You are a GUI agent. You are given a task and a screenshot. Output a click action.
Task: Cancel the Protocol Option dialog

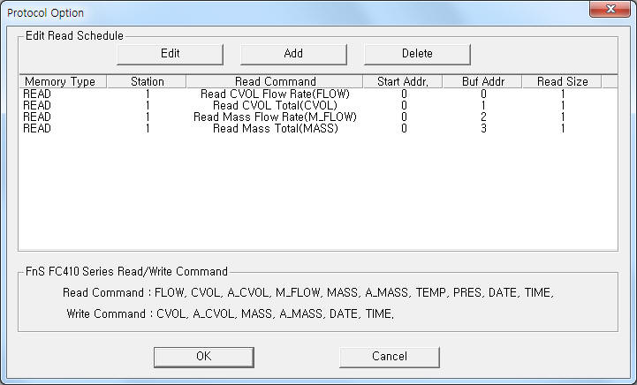click(x=389, y=356)
